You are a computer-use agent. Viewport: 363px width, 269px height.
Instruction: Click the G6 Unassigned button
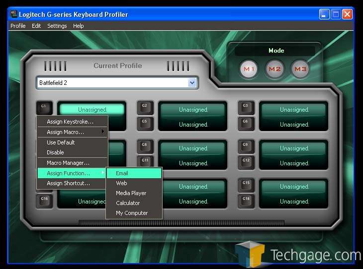tap(294, 125)
